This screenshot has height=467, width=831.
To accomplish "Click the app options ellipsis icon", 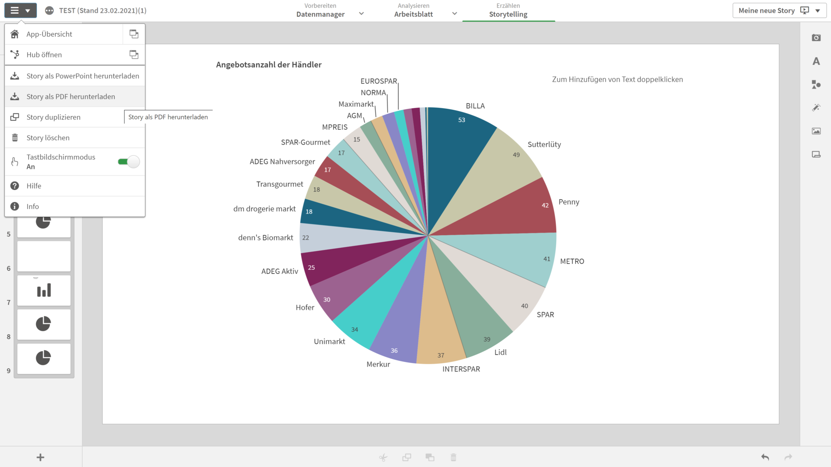I will click(49, 10).
